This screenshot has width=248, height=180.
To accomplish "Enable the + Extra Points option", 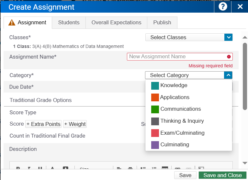I will pos(43,124).
